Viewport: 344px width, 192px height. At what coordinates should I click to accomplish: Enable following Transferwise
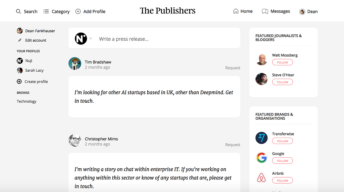[282, 141]
